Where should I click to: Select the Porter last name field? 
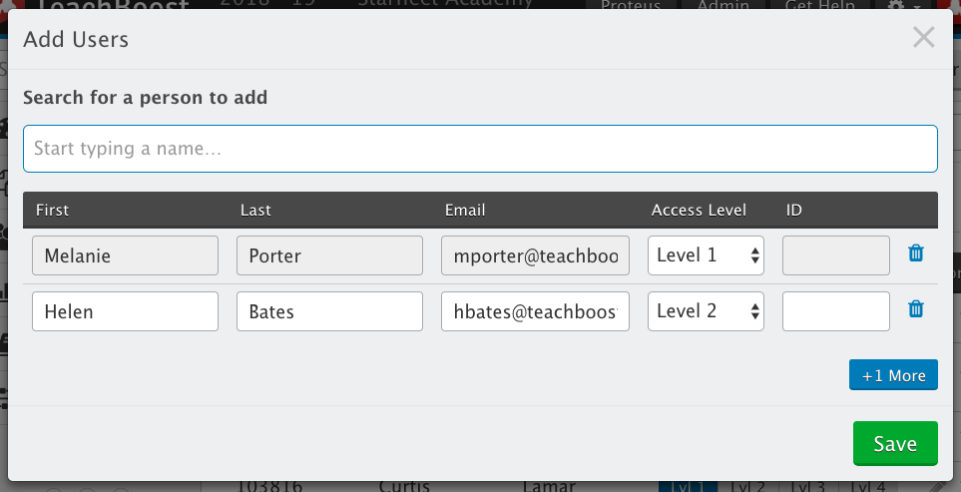(x=329, y=255)
